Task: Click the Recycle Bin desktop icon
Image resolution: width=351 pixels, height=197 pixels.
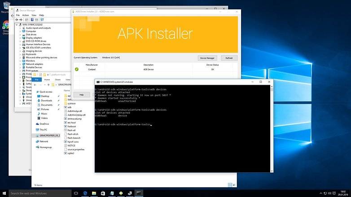Action: click(5, 7)
